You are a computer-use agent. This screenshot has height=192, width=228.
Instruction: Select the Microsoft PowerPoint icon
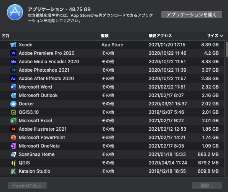[13, 138]
